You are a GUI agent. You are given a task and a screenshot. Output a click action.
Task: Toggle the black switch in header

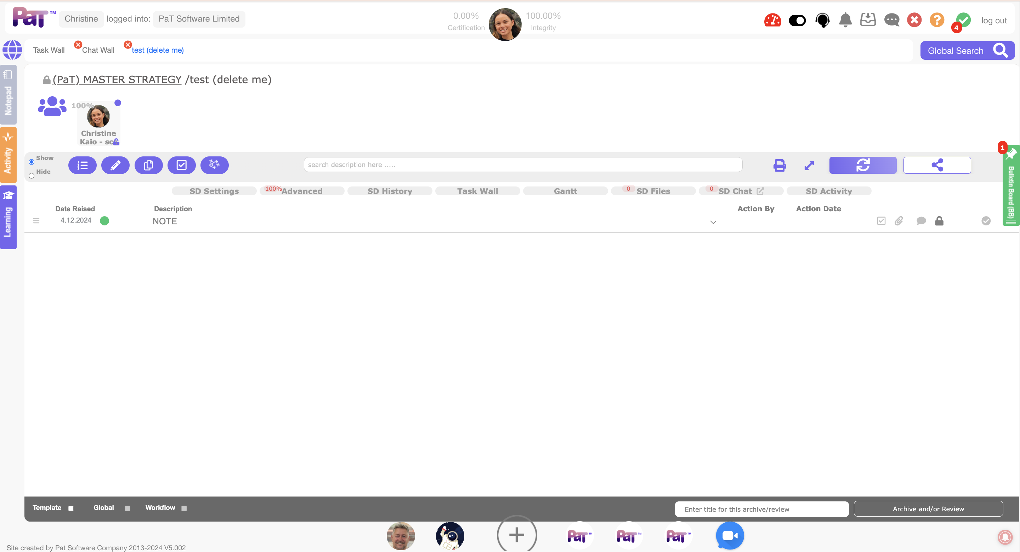point(797,20)
